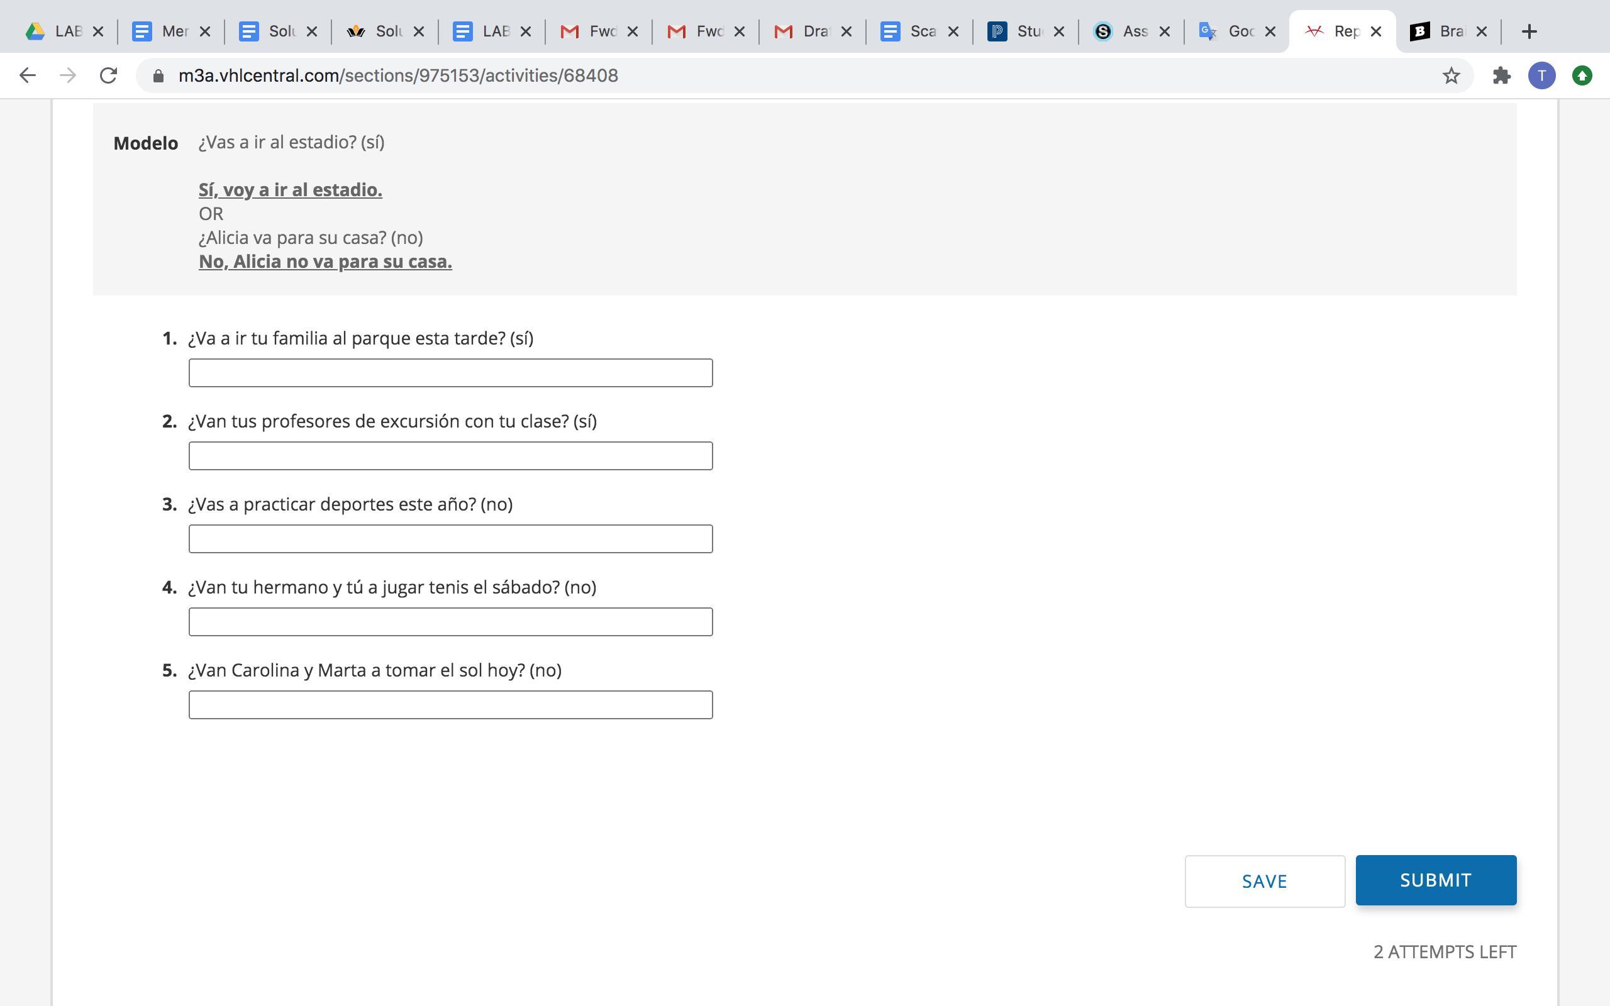Click answer field for question 5
The height and width of the screenshot is (1006, 1610).
pyautogui.click(x=450, y=705)
